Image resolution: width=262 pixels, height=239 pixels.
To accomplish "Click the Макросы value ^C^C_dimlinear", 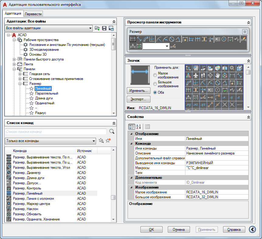I will pyautogui.click(x=217, y=168).
